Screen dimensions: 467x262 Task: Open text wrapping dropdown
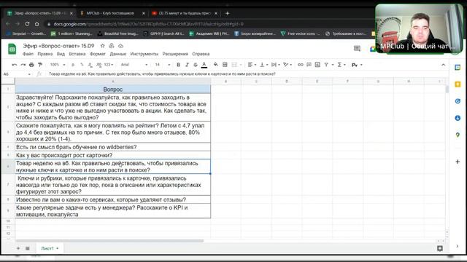coord(276,65)
